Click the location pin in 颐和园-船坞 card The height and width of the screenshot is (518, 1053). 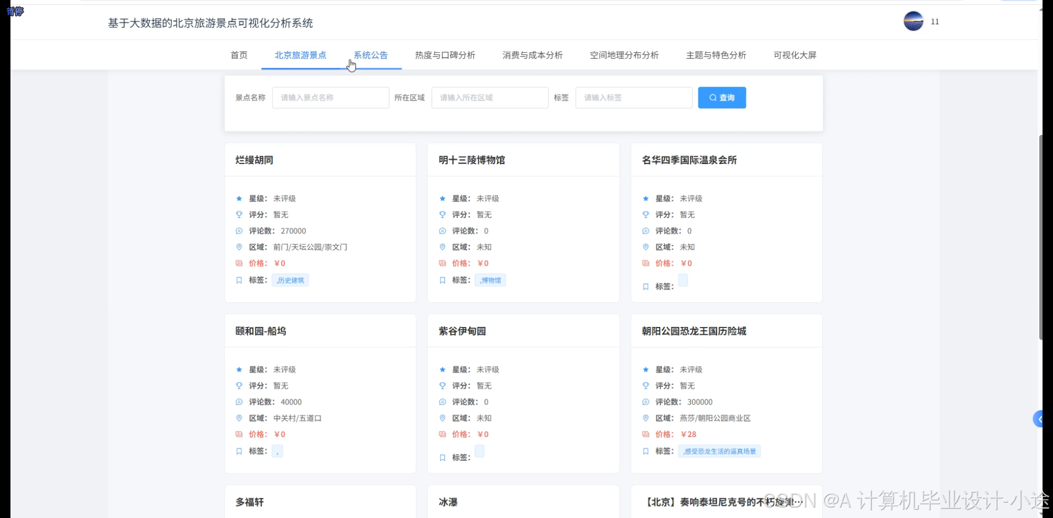coord(239,418)
